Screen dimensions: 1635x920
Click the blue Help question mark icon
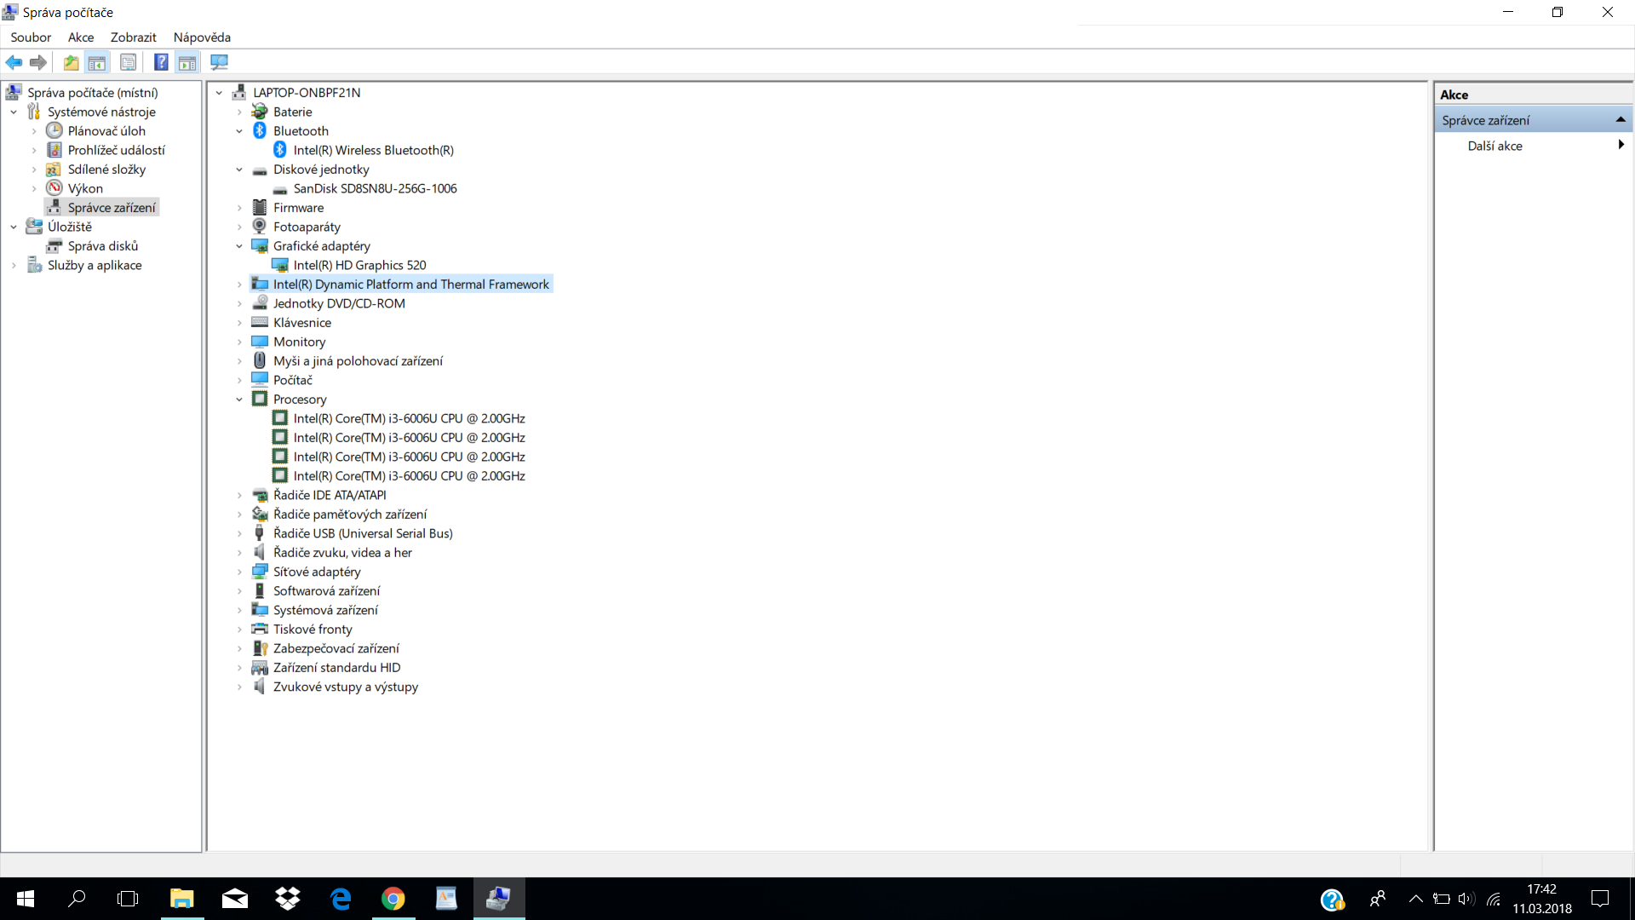point(161,62)
